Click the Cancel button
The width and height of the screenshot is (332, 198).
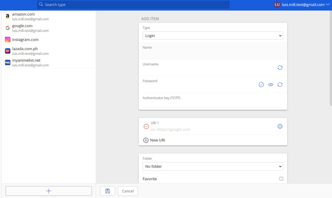click(127, 191)
